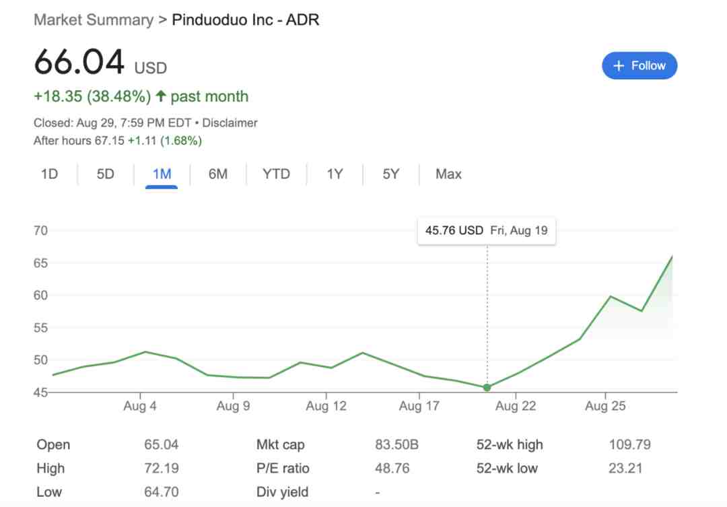
Task: Switch to the Max range tab
Action: click(448, 174)
